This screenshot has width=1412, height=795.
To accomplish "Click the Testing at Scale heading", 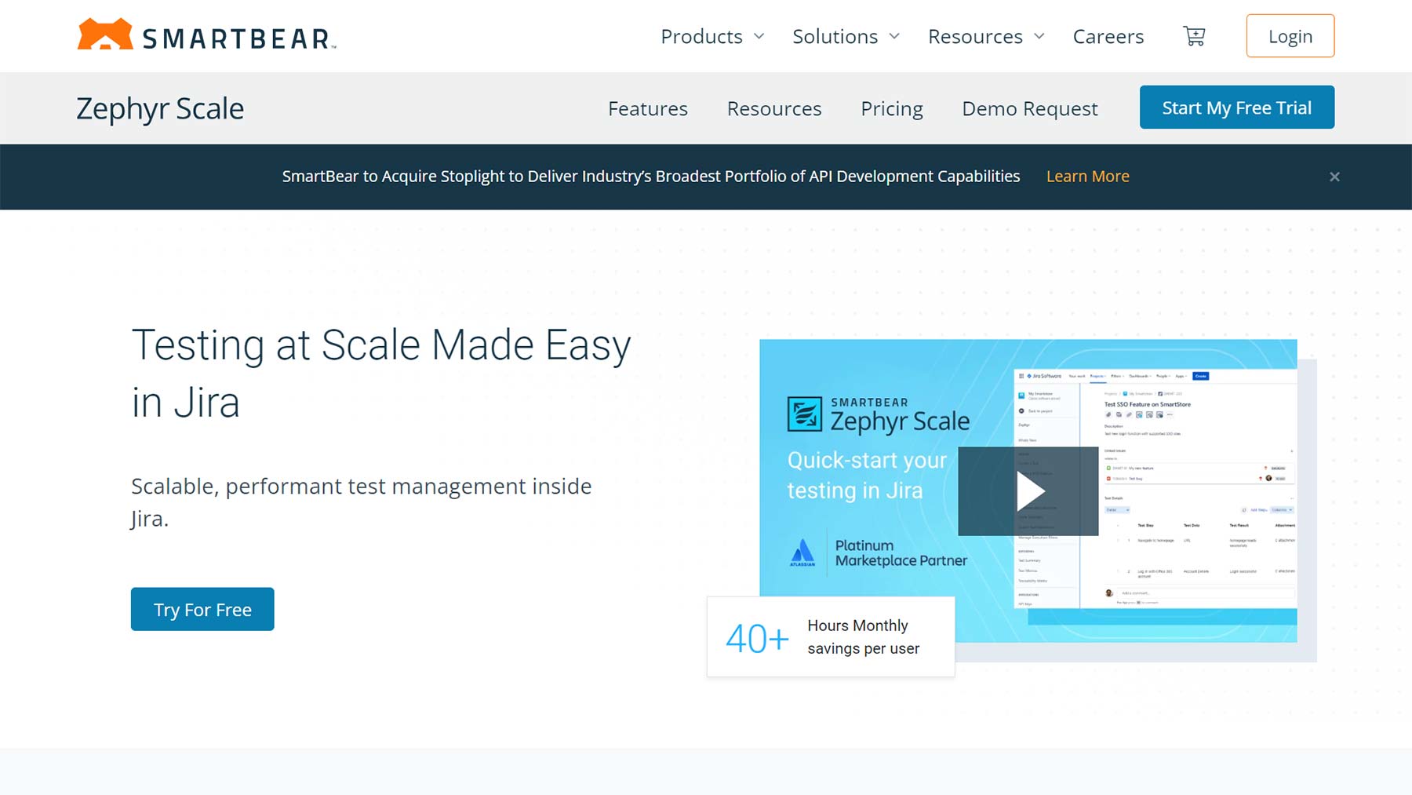I will (381, 374).
